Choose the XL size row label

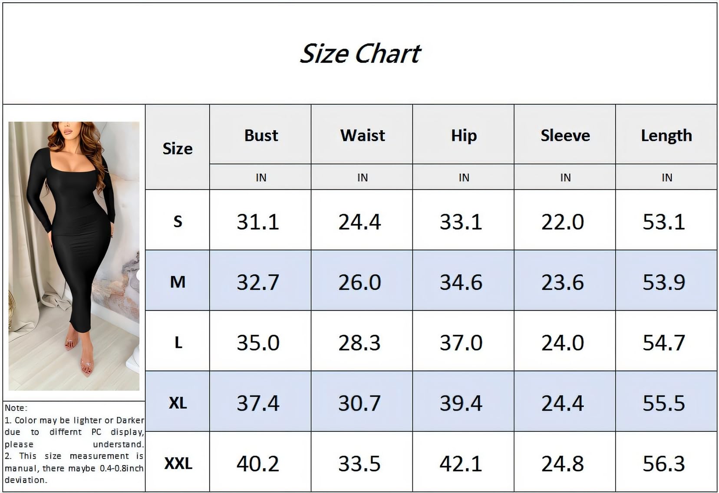click(178, 403)
